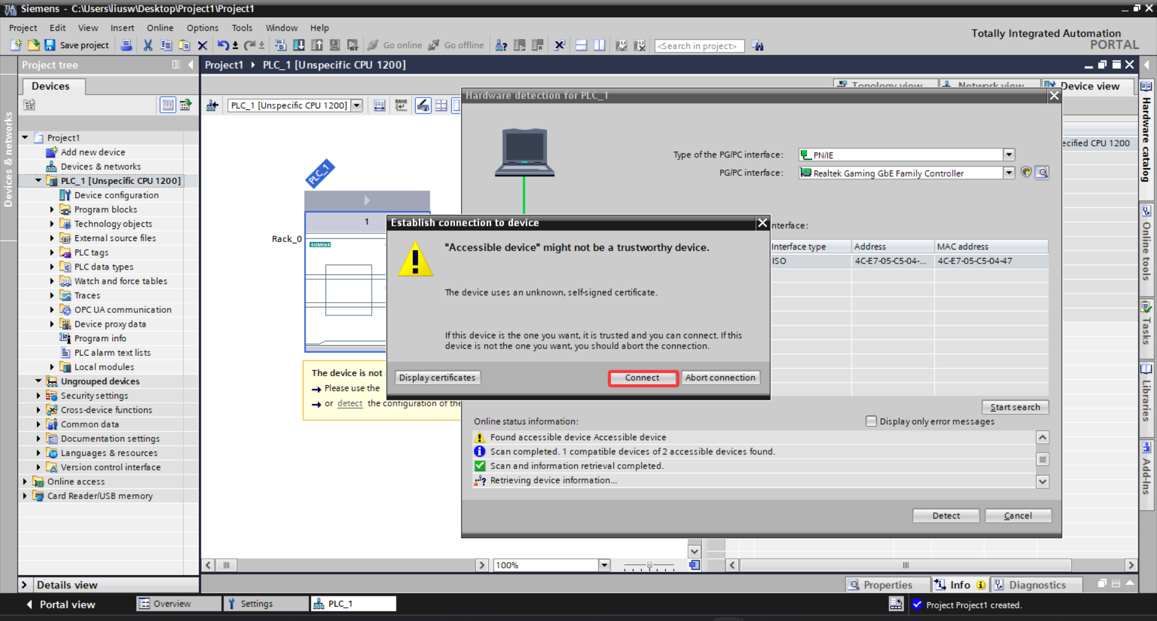The height and width of the screenshot is (621, 1157).
Task: Click the Download to device icon
Action: [x=299, y=45]
